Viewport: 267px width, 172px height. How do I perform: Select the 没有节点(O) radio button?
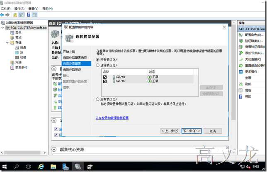(x=97, y=99)
